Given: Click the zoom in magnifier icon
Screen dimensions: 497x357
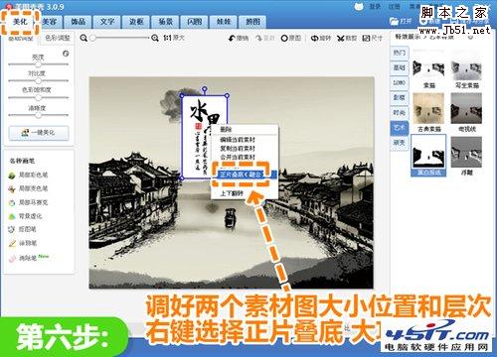Looking at the screenshot, I should (155, 38).
